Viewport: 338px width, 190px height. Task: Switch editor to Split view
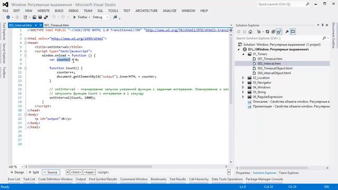click(x=34, y=173)
